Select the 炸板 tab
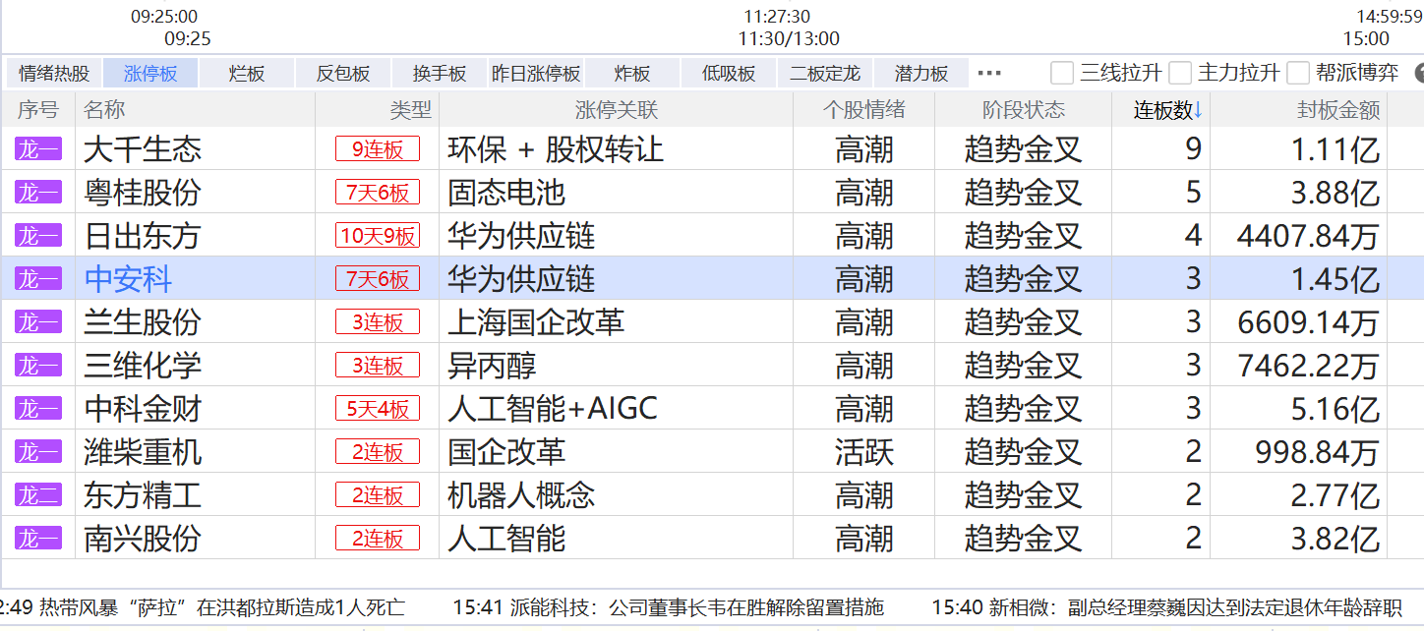The width and height of the screenshot is (1424, 631). click(632, 73)
